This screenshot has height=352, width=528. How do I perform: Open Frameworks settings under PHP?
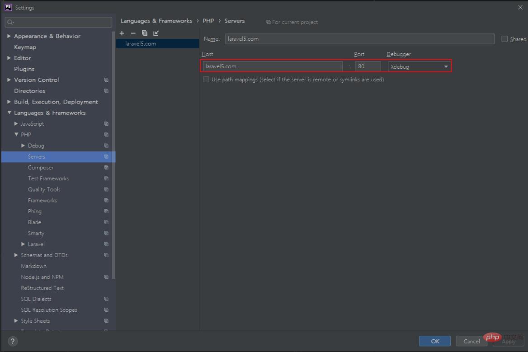[x=42, y=200]
